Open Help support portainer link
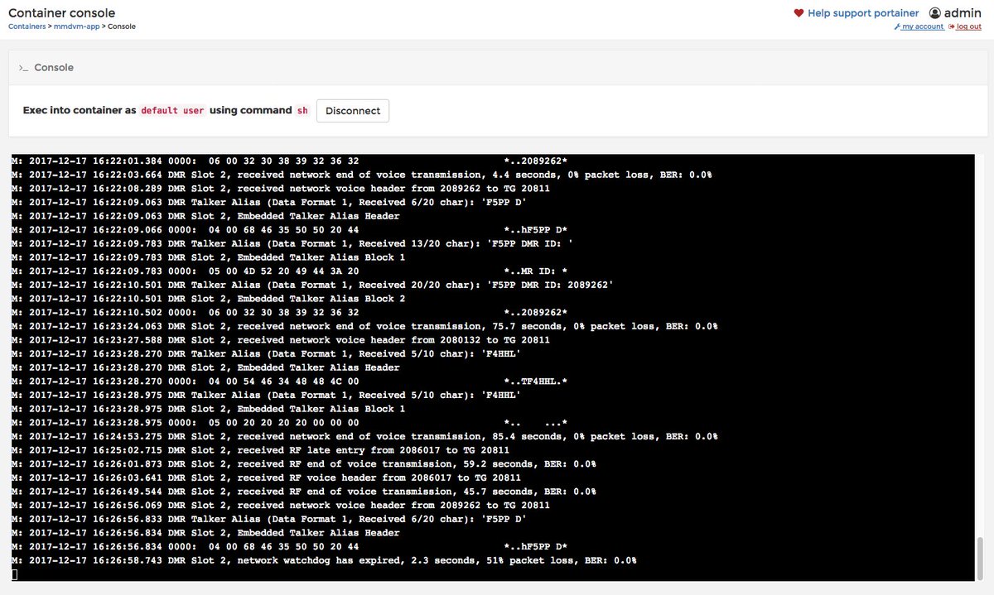 tap(863, 13)
